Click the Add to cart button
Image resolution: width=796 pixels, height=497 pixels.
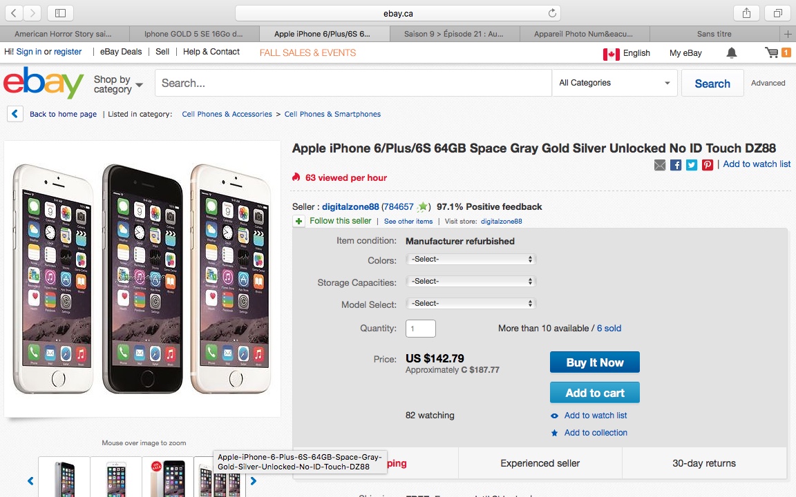[594, 393]
